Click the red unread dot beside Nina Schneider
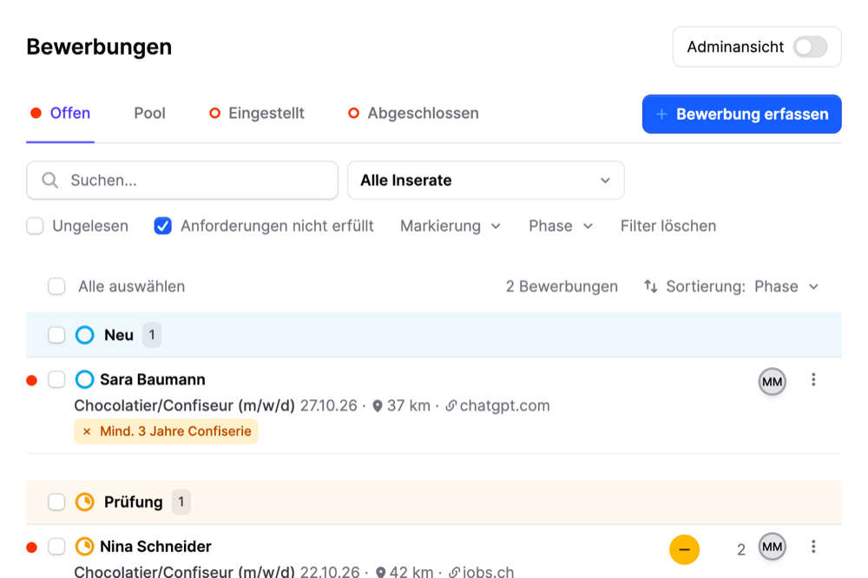868x578 pixels. point(32,548)
